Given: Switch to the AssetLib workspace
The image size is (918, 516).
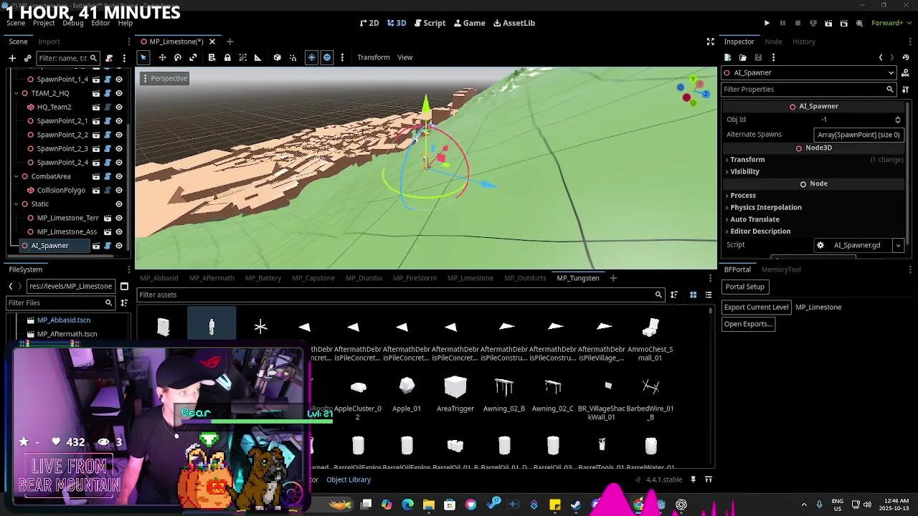Looking at the screenshot, I should [514, 23].
